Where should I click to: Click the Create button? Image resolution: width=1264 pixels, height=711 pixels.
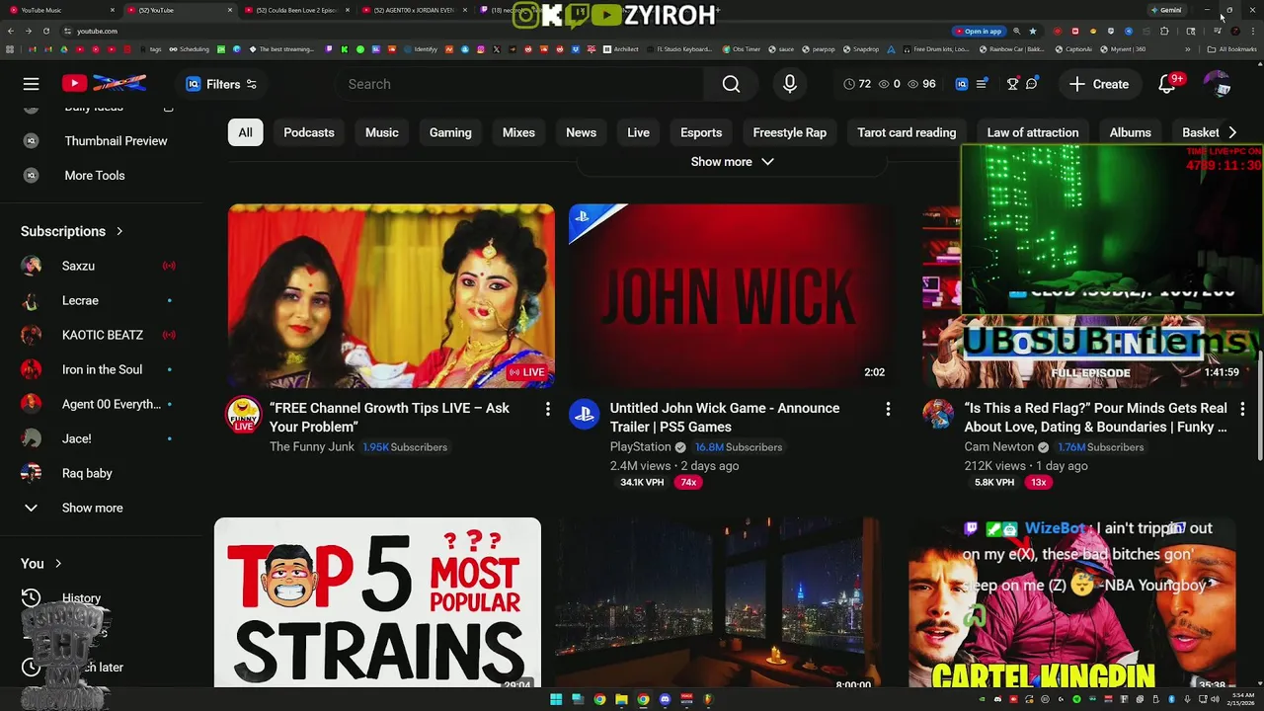(1099, 84)
